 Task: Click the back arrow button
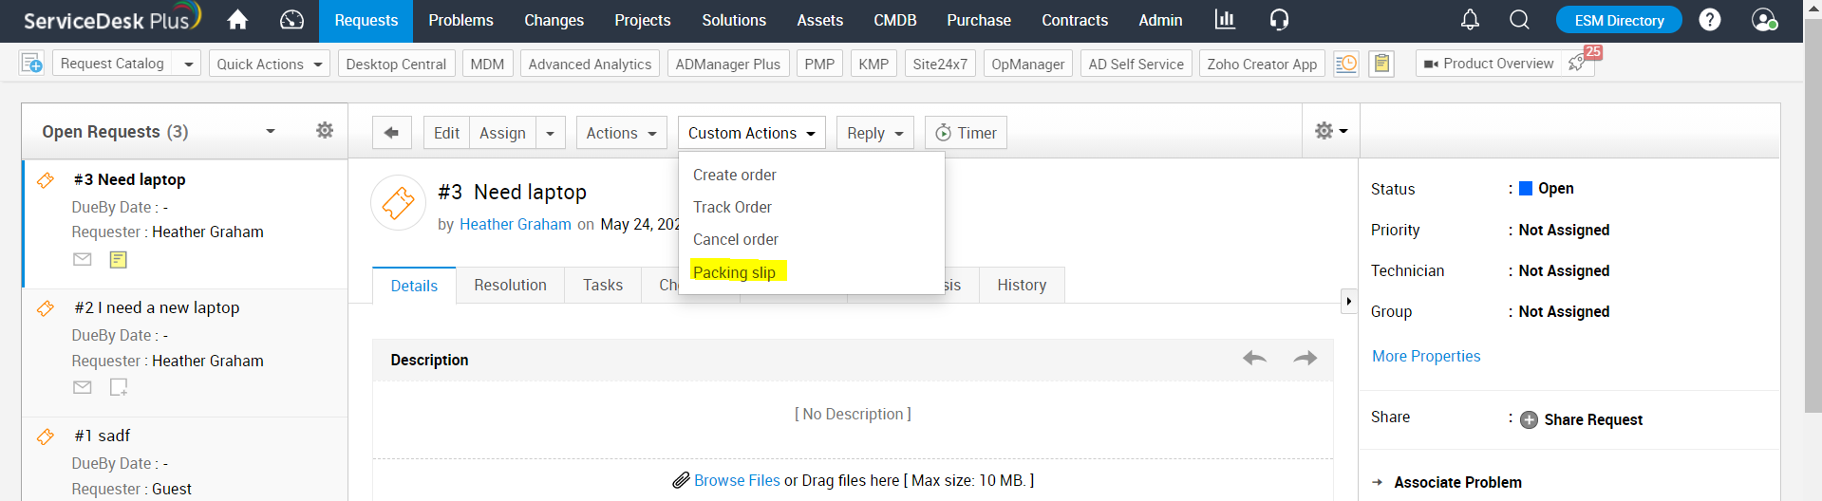coord(391,133)
